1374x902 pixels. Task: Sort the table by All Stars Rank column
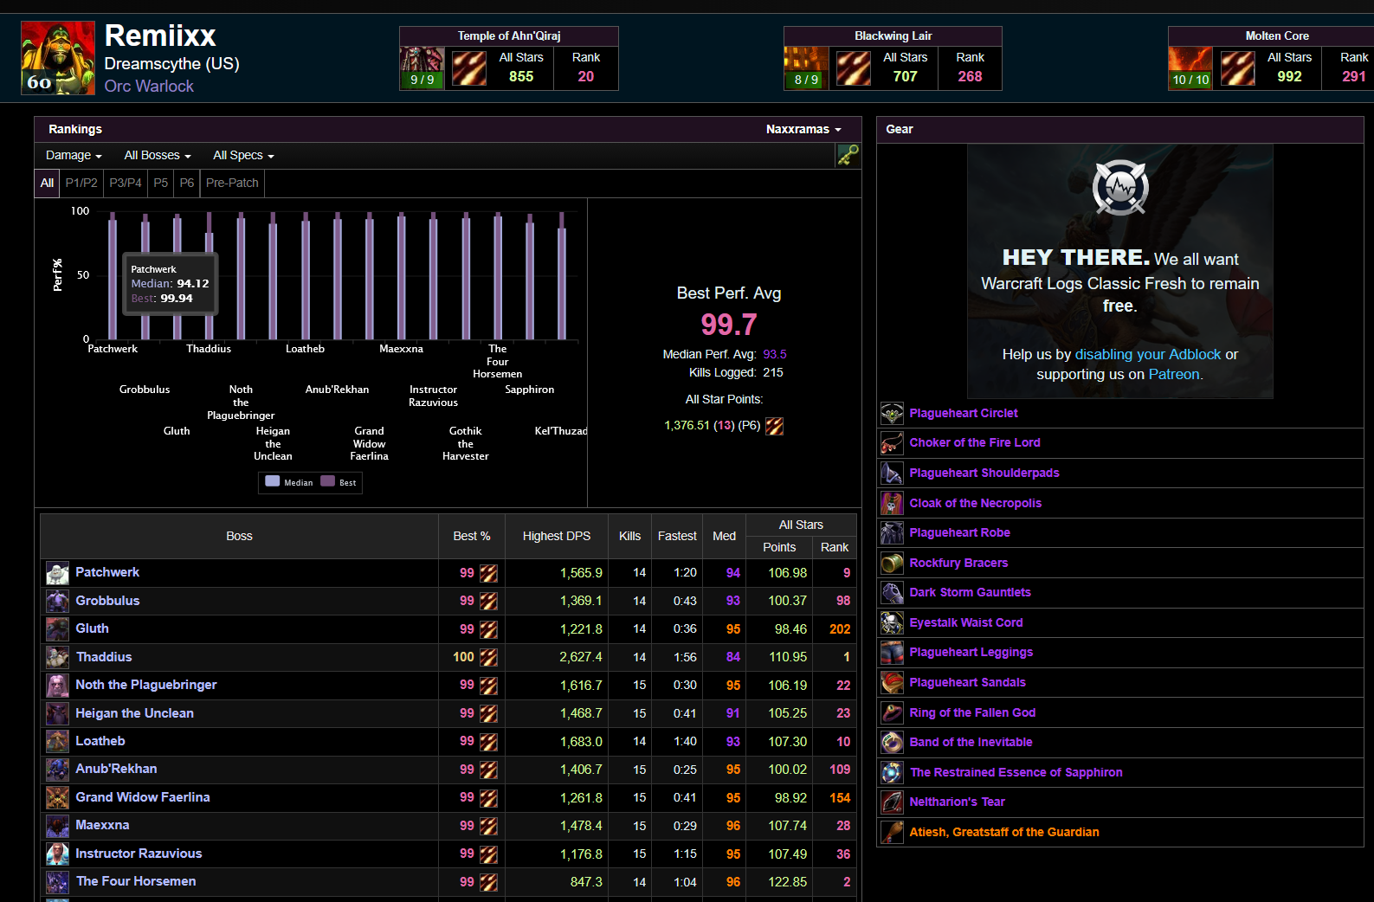coord(835,547)
